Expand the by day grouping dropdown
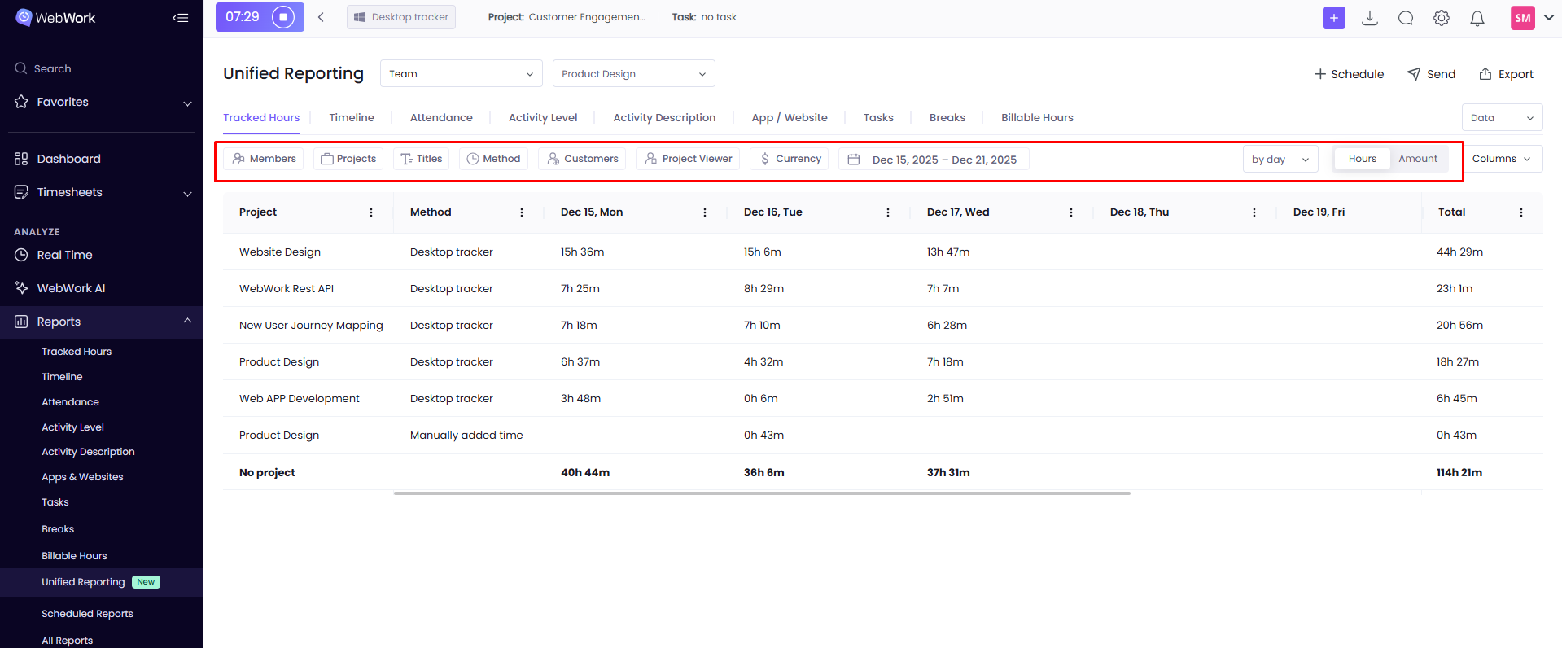 tap(1280, 160)
